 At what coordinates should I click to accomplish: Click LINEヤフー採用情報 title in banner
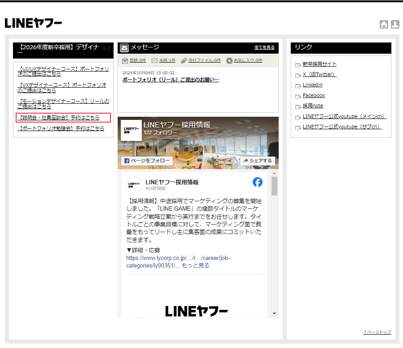click(177, 125)
